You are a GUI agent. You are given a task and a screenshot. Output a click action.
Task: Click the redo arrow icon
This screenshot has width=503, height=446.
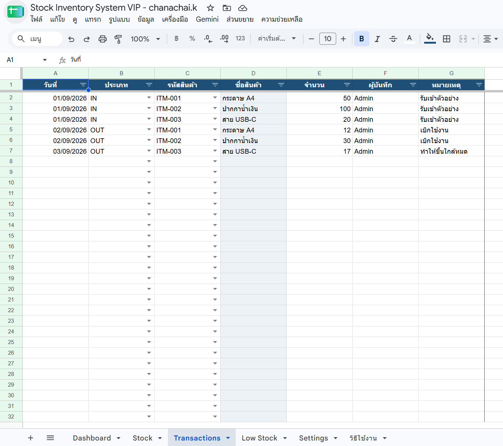pyautogui.click(x=87, y=39)
